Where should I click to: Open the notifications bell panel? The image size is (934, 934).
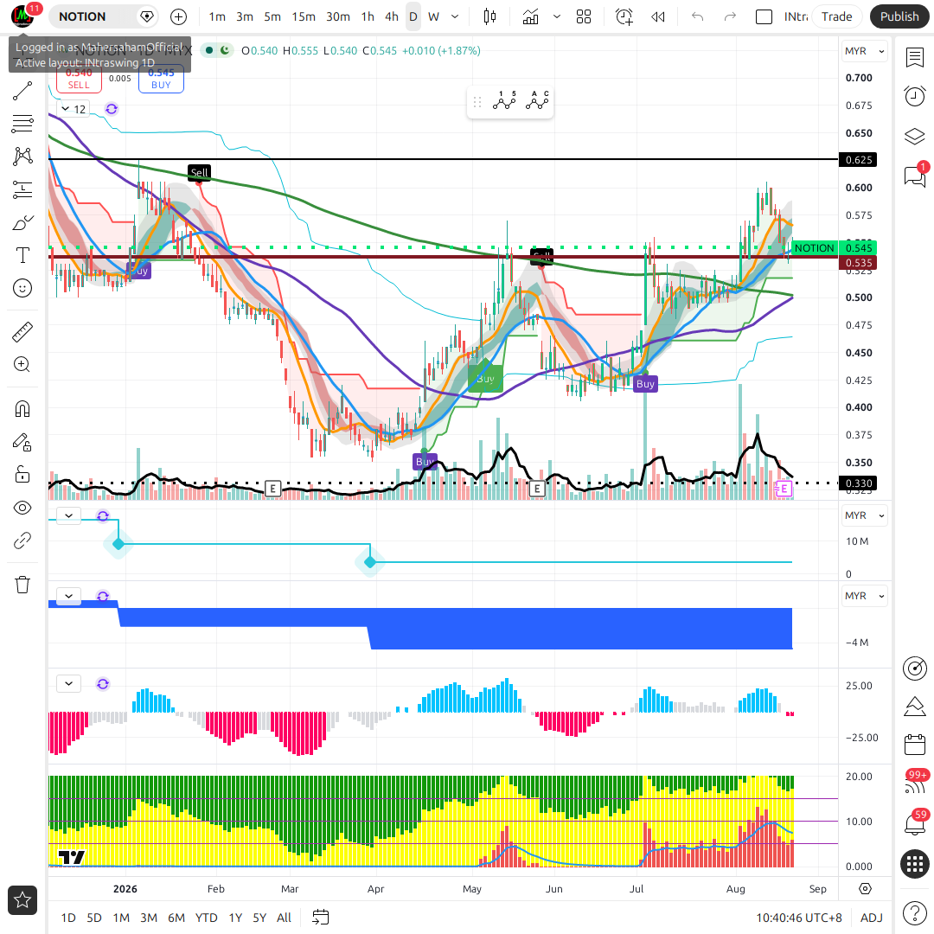click(x=915, y=824)
